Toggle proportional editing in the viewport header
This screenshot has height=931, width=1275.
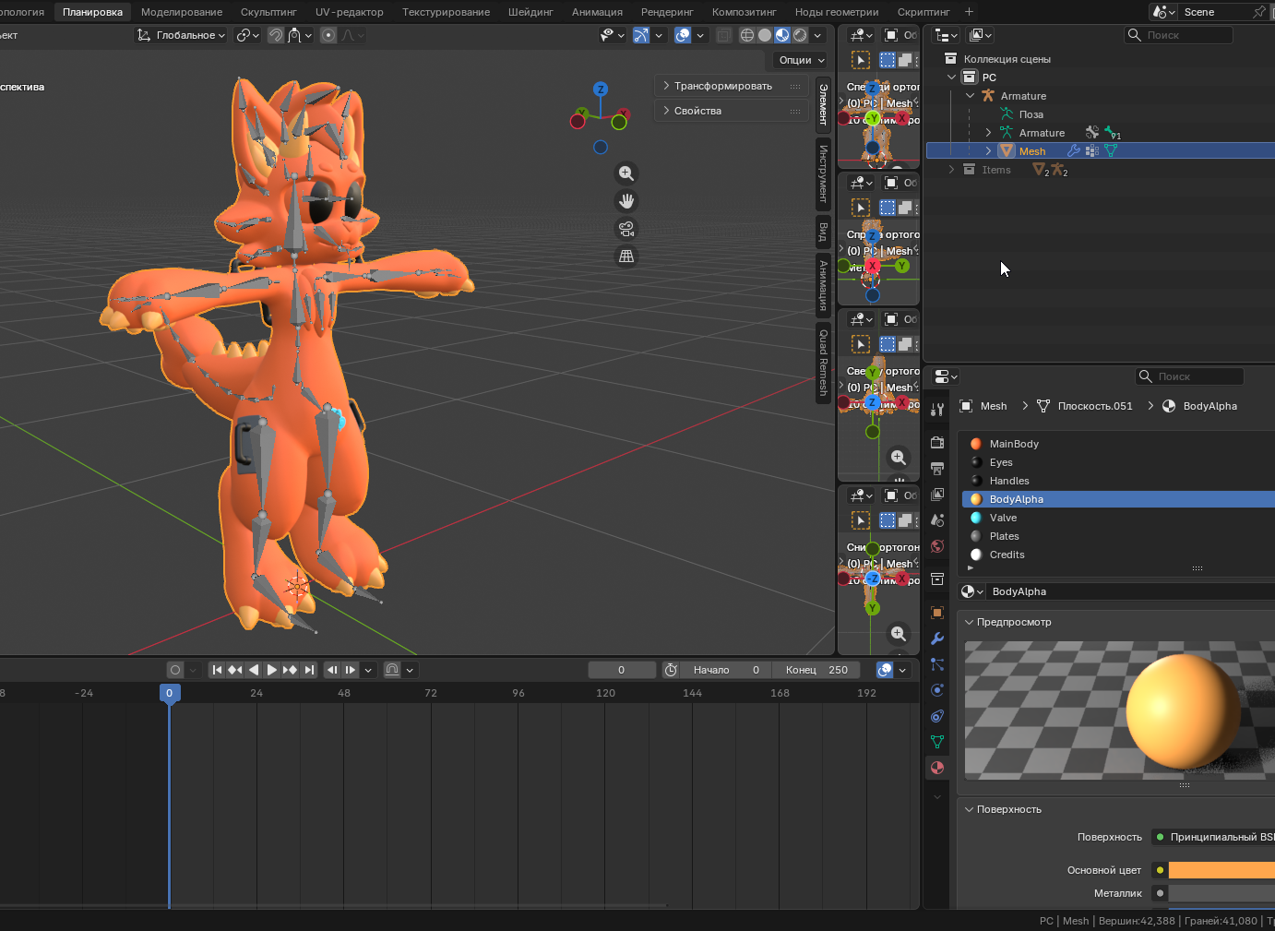click(x=328, y=35)
